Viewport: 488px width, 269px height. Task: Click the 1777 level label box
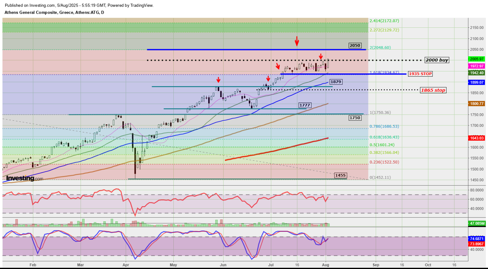(x=305, y=105)
